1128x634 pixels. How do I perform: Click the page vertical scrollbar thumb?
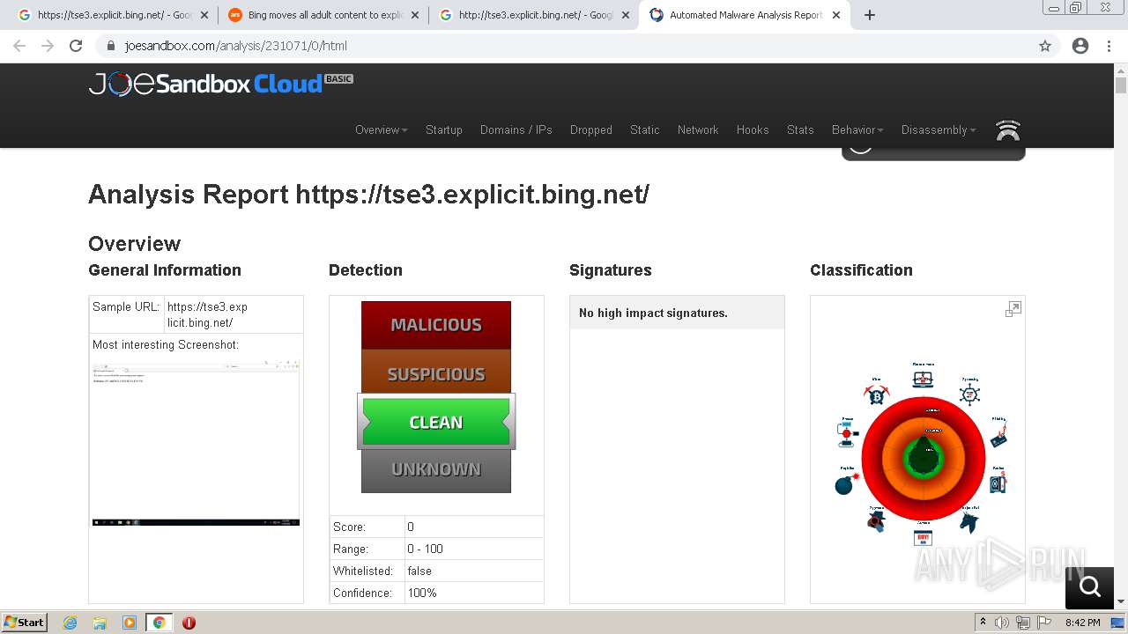pyautogui.click(x=1121, y=85)
